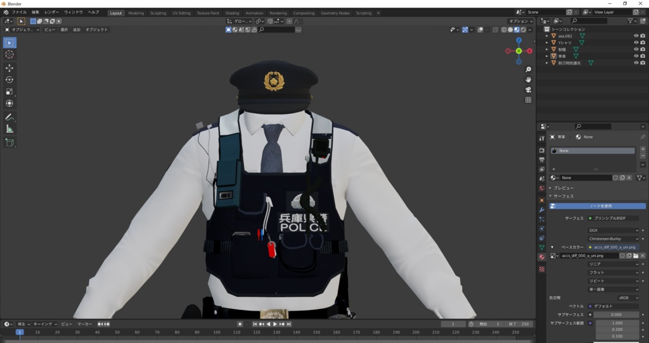The image size is (649, 343).
Task: Activate the Scale tool
Action: (10, 92)
